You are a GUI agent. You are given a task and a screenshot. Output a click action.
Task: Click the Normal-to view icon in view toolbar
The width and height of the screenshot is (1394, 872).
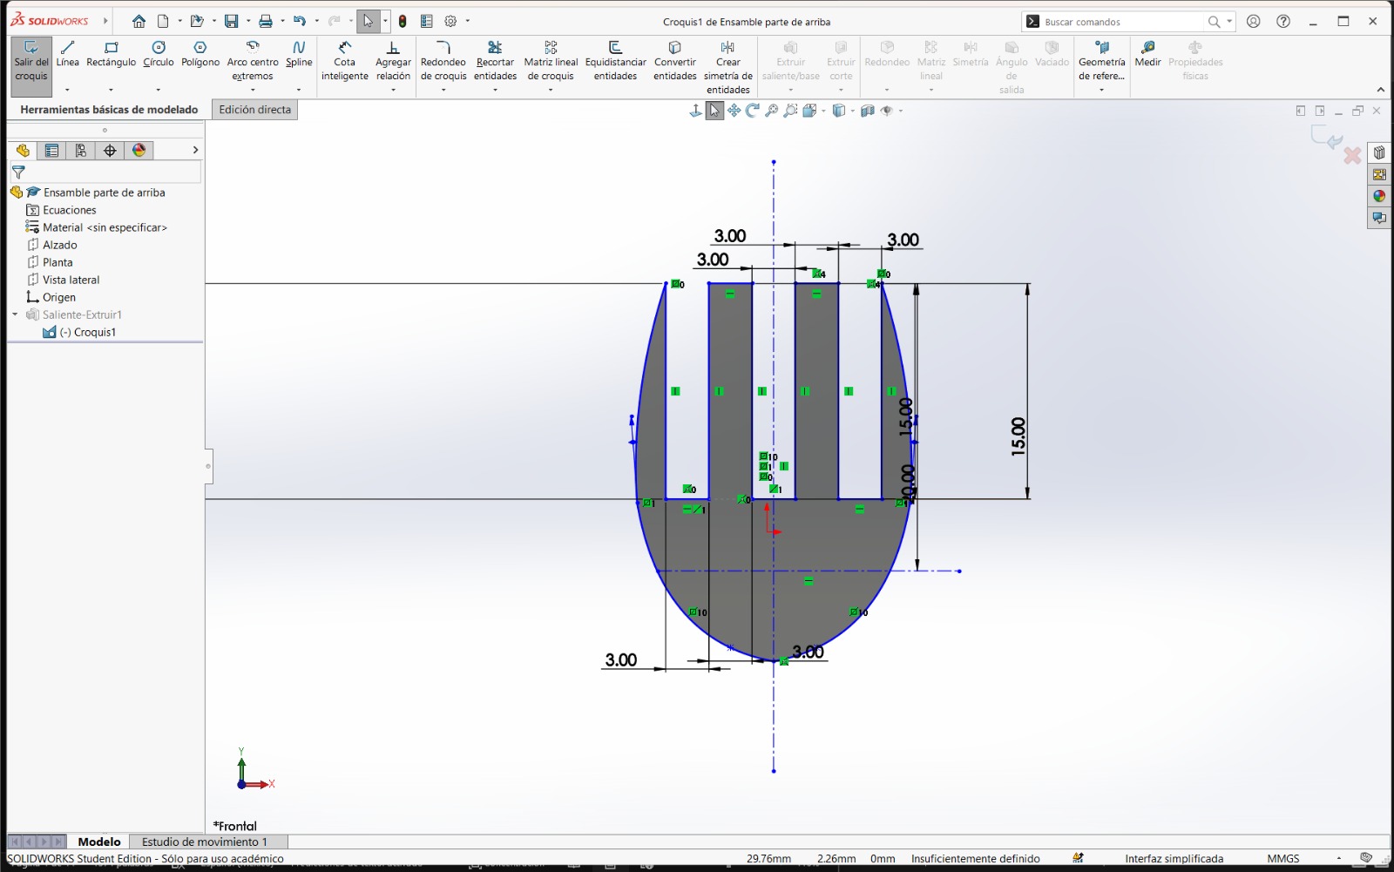click(x=695, y=111)
